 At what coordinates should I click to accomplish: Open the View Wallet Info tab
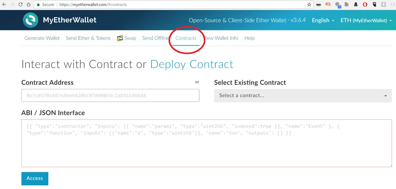coord(221,38)
